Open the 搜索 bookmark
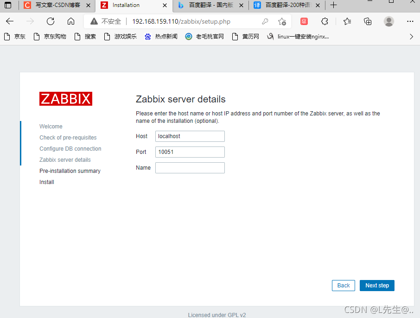 (85, 37)
